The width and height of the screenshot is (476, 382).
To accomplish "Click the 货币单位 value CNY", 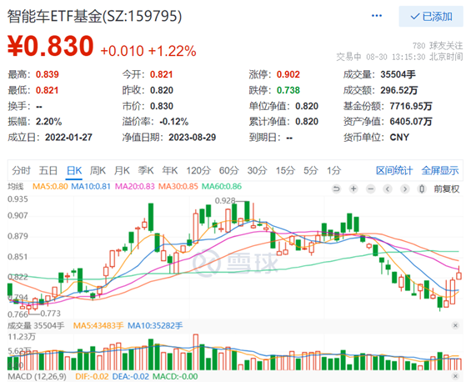I will point(399,138).
